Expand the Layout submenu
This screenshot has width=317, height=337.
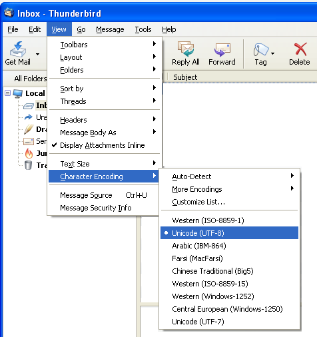coord(105,57)
